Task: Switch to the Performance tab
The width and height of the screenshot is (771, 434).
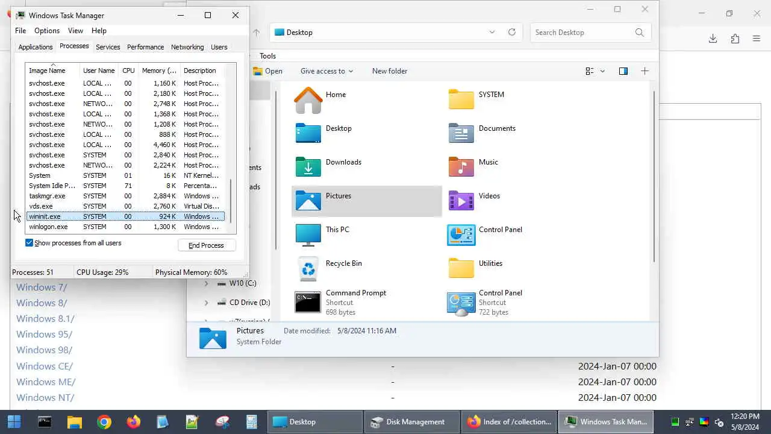Action: tap(145, 47)
